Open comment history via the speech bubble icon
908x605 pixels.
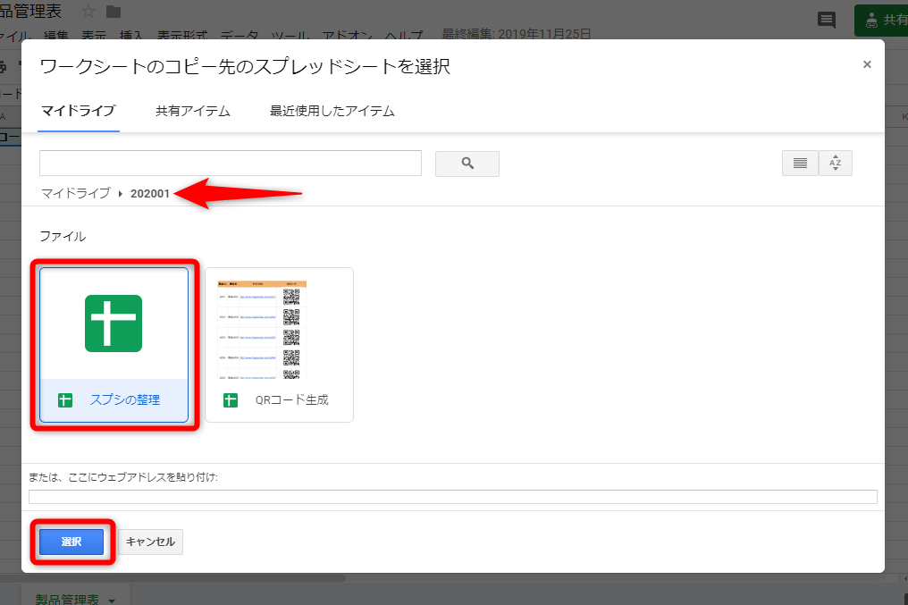[826, 20]
